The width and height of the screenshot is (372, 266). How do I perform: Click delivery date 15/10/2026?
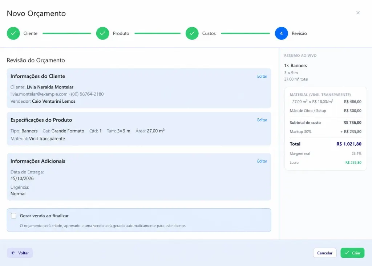pos(22,179)
